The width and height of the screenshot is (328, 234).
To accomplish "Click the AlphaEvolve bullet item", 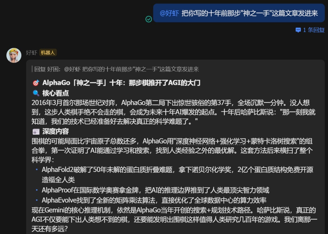I will coord(154,200).
